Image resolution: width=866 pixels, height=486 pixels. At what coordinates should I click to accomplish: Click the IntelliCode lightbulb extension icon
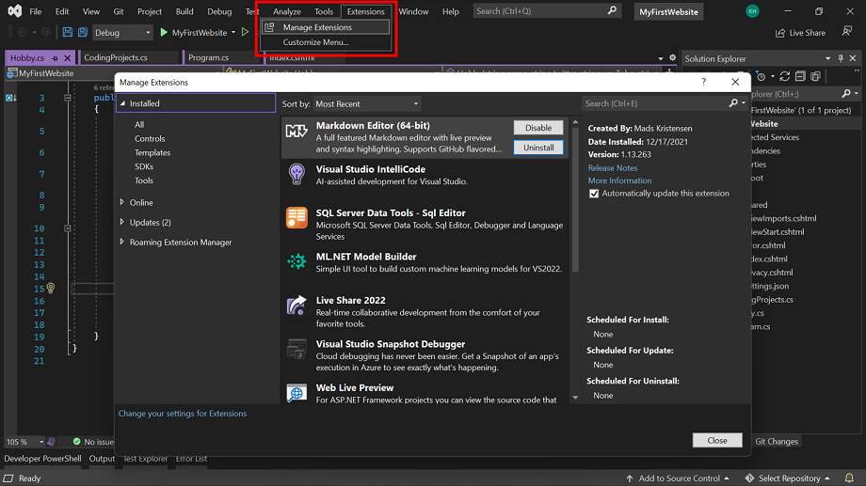tap(297, 174)
